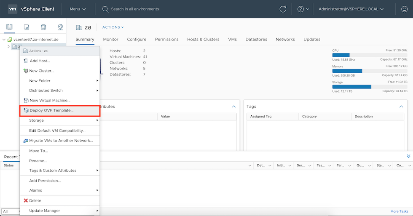Expand the New Folder submenu
Screen dimensions: 413x216
60,81
